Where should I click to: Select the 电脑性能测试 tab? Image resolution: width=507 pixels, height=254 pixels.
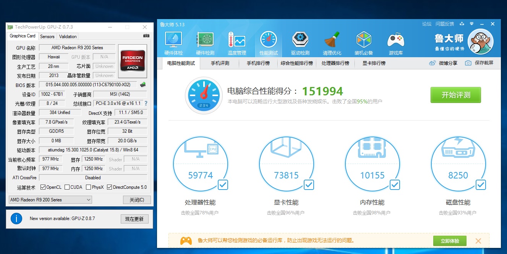181,63
